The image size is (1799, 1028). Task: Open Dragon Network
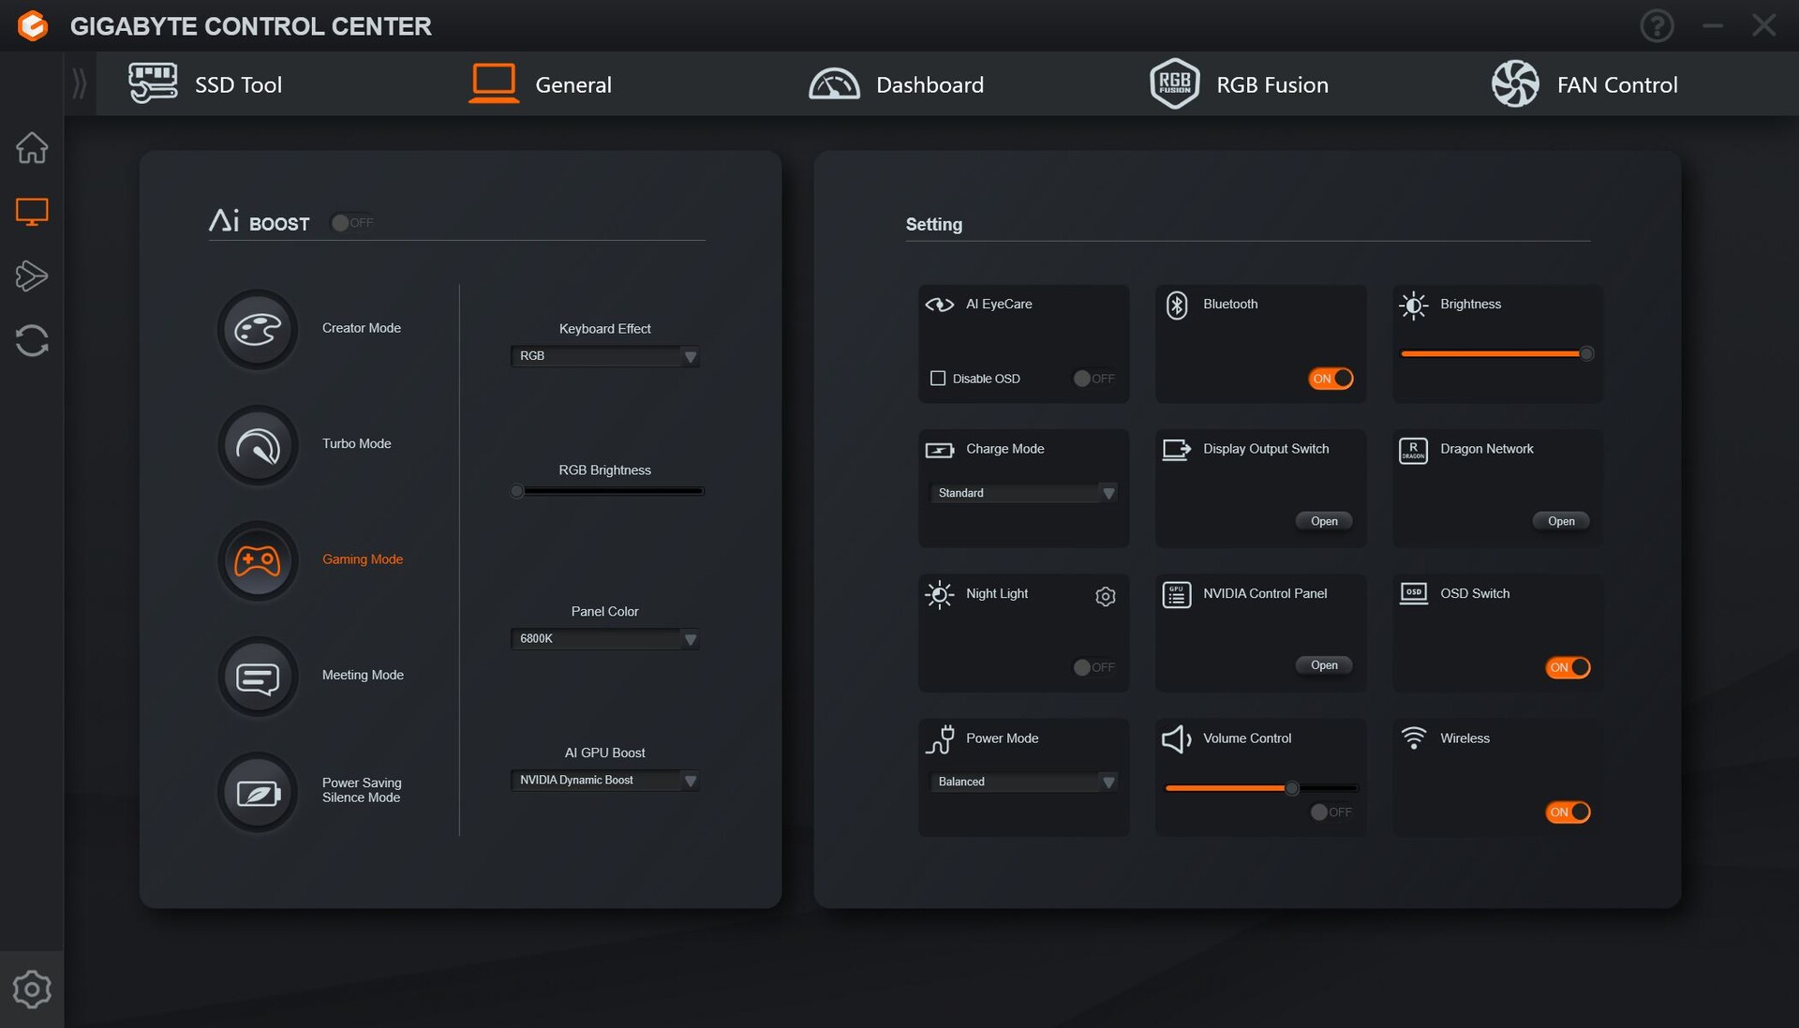[x=1561, y=521]
